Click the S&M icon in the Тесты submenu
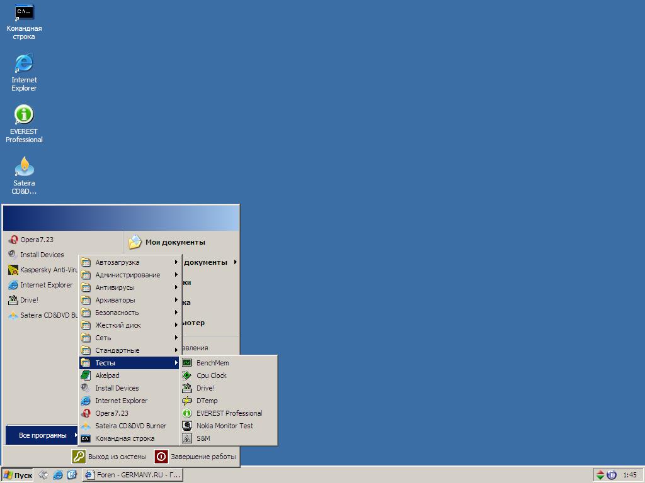 click(x=187, y=438)
